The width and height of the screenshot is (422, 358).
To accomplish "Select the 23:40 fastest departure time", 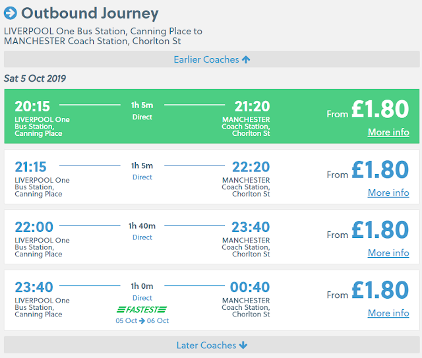I will point(33,289).
